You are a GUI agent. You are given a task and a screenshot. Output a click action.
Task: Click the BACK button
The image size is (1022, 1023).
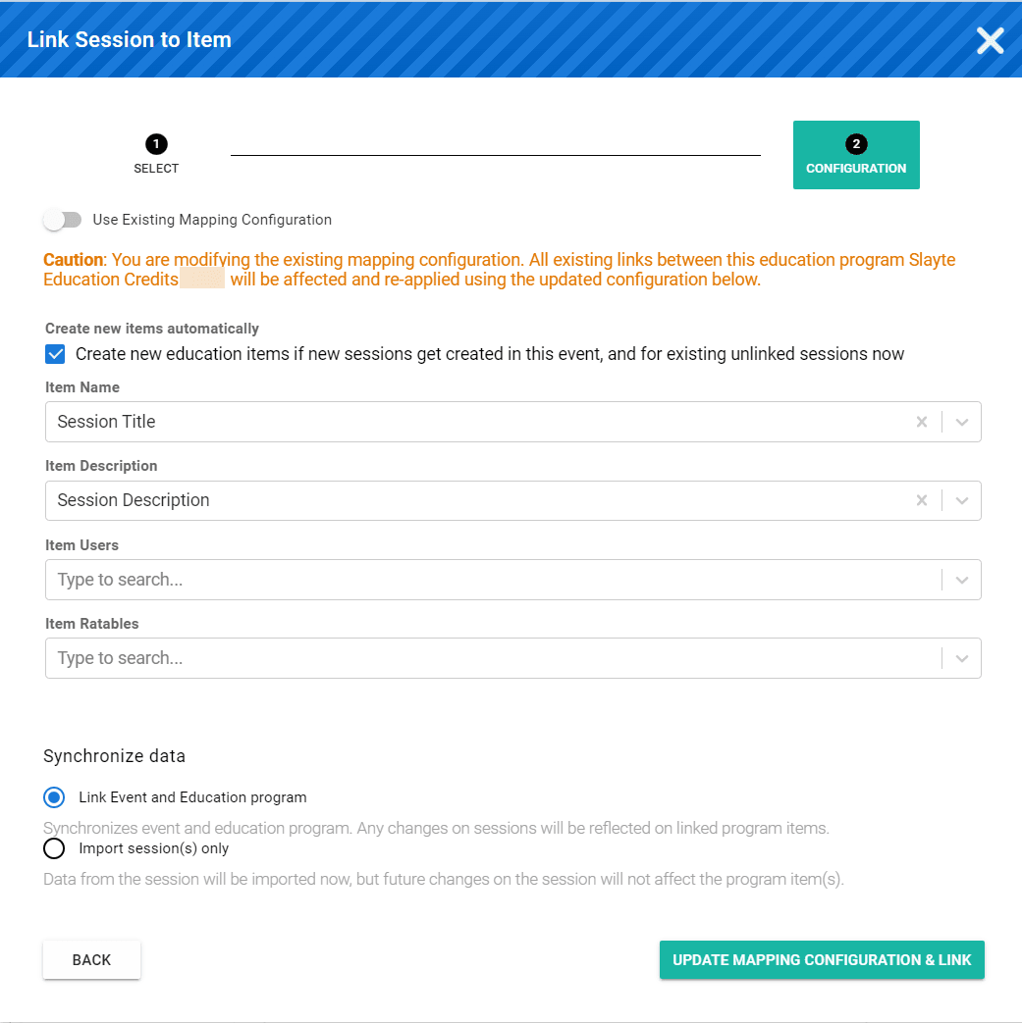pyautogui.click(x=91, y=959)
